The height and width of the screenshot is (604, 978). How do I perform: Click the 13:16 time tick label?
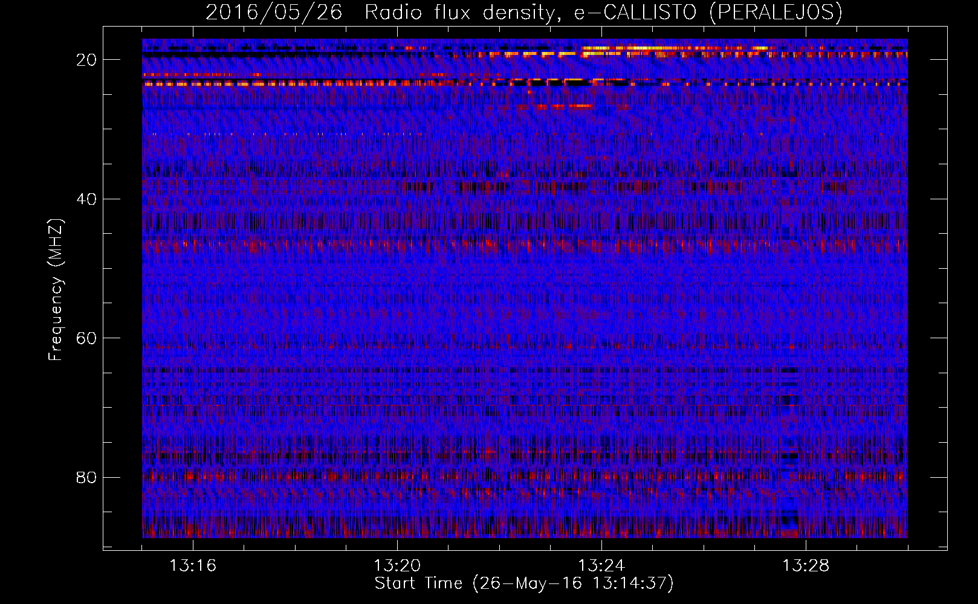tap(193, 566)
